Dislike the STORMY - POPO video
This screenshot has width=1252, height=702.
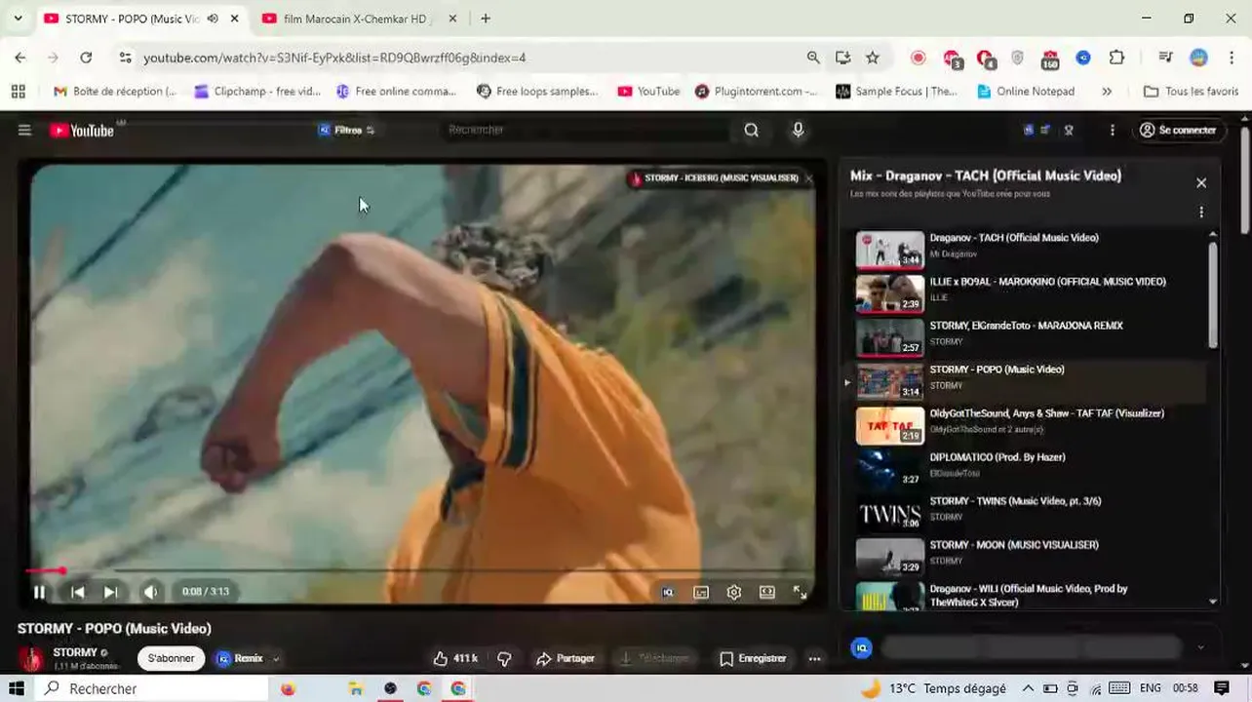(x=504, y=659)
